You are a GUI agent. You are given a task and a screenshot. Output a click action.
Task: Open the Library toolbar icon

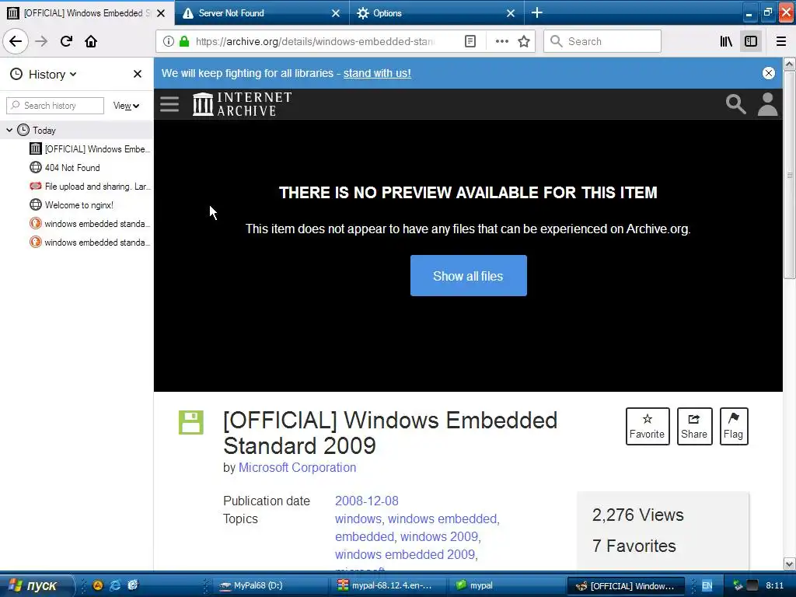tap(726, 42)
